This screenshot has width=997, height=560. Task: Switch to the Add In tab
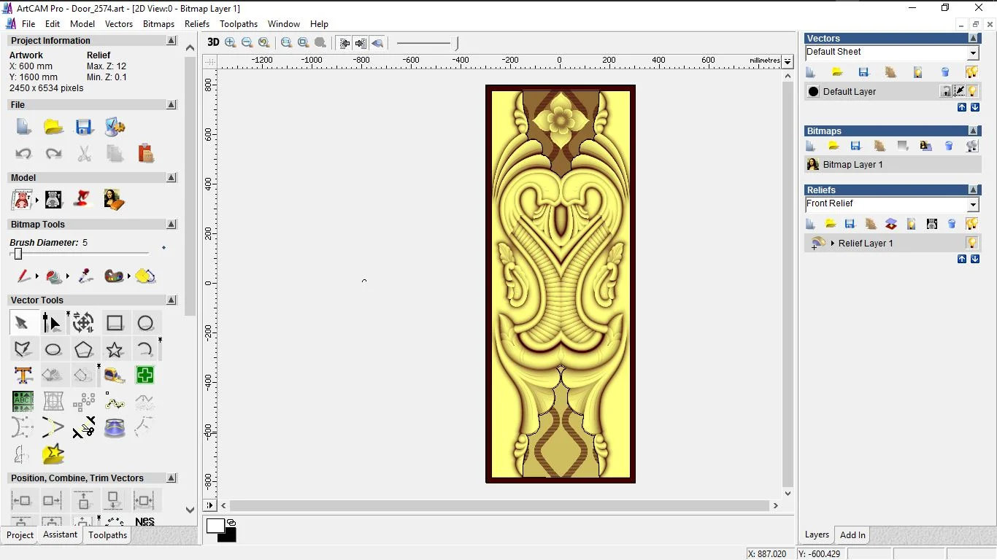(x=852, y=535)
